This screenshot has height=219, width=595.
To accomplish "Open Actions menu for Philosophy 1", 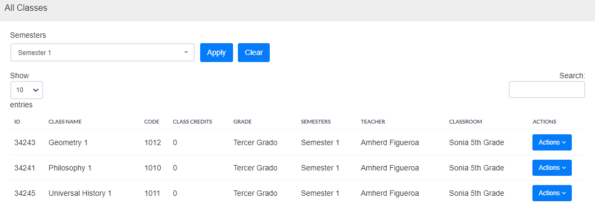I will point(552,168).
